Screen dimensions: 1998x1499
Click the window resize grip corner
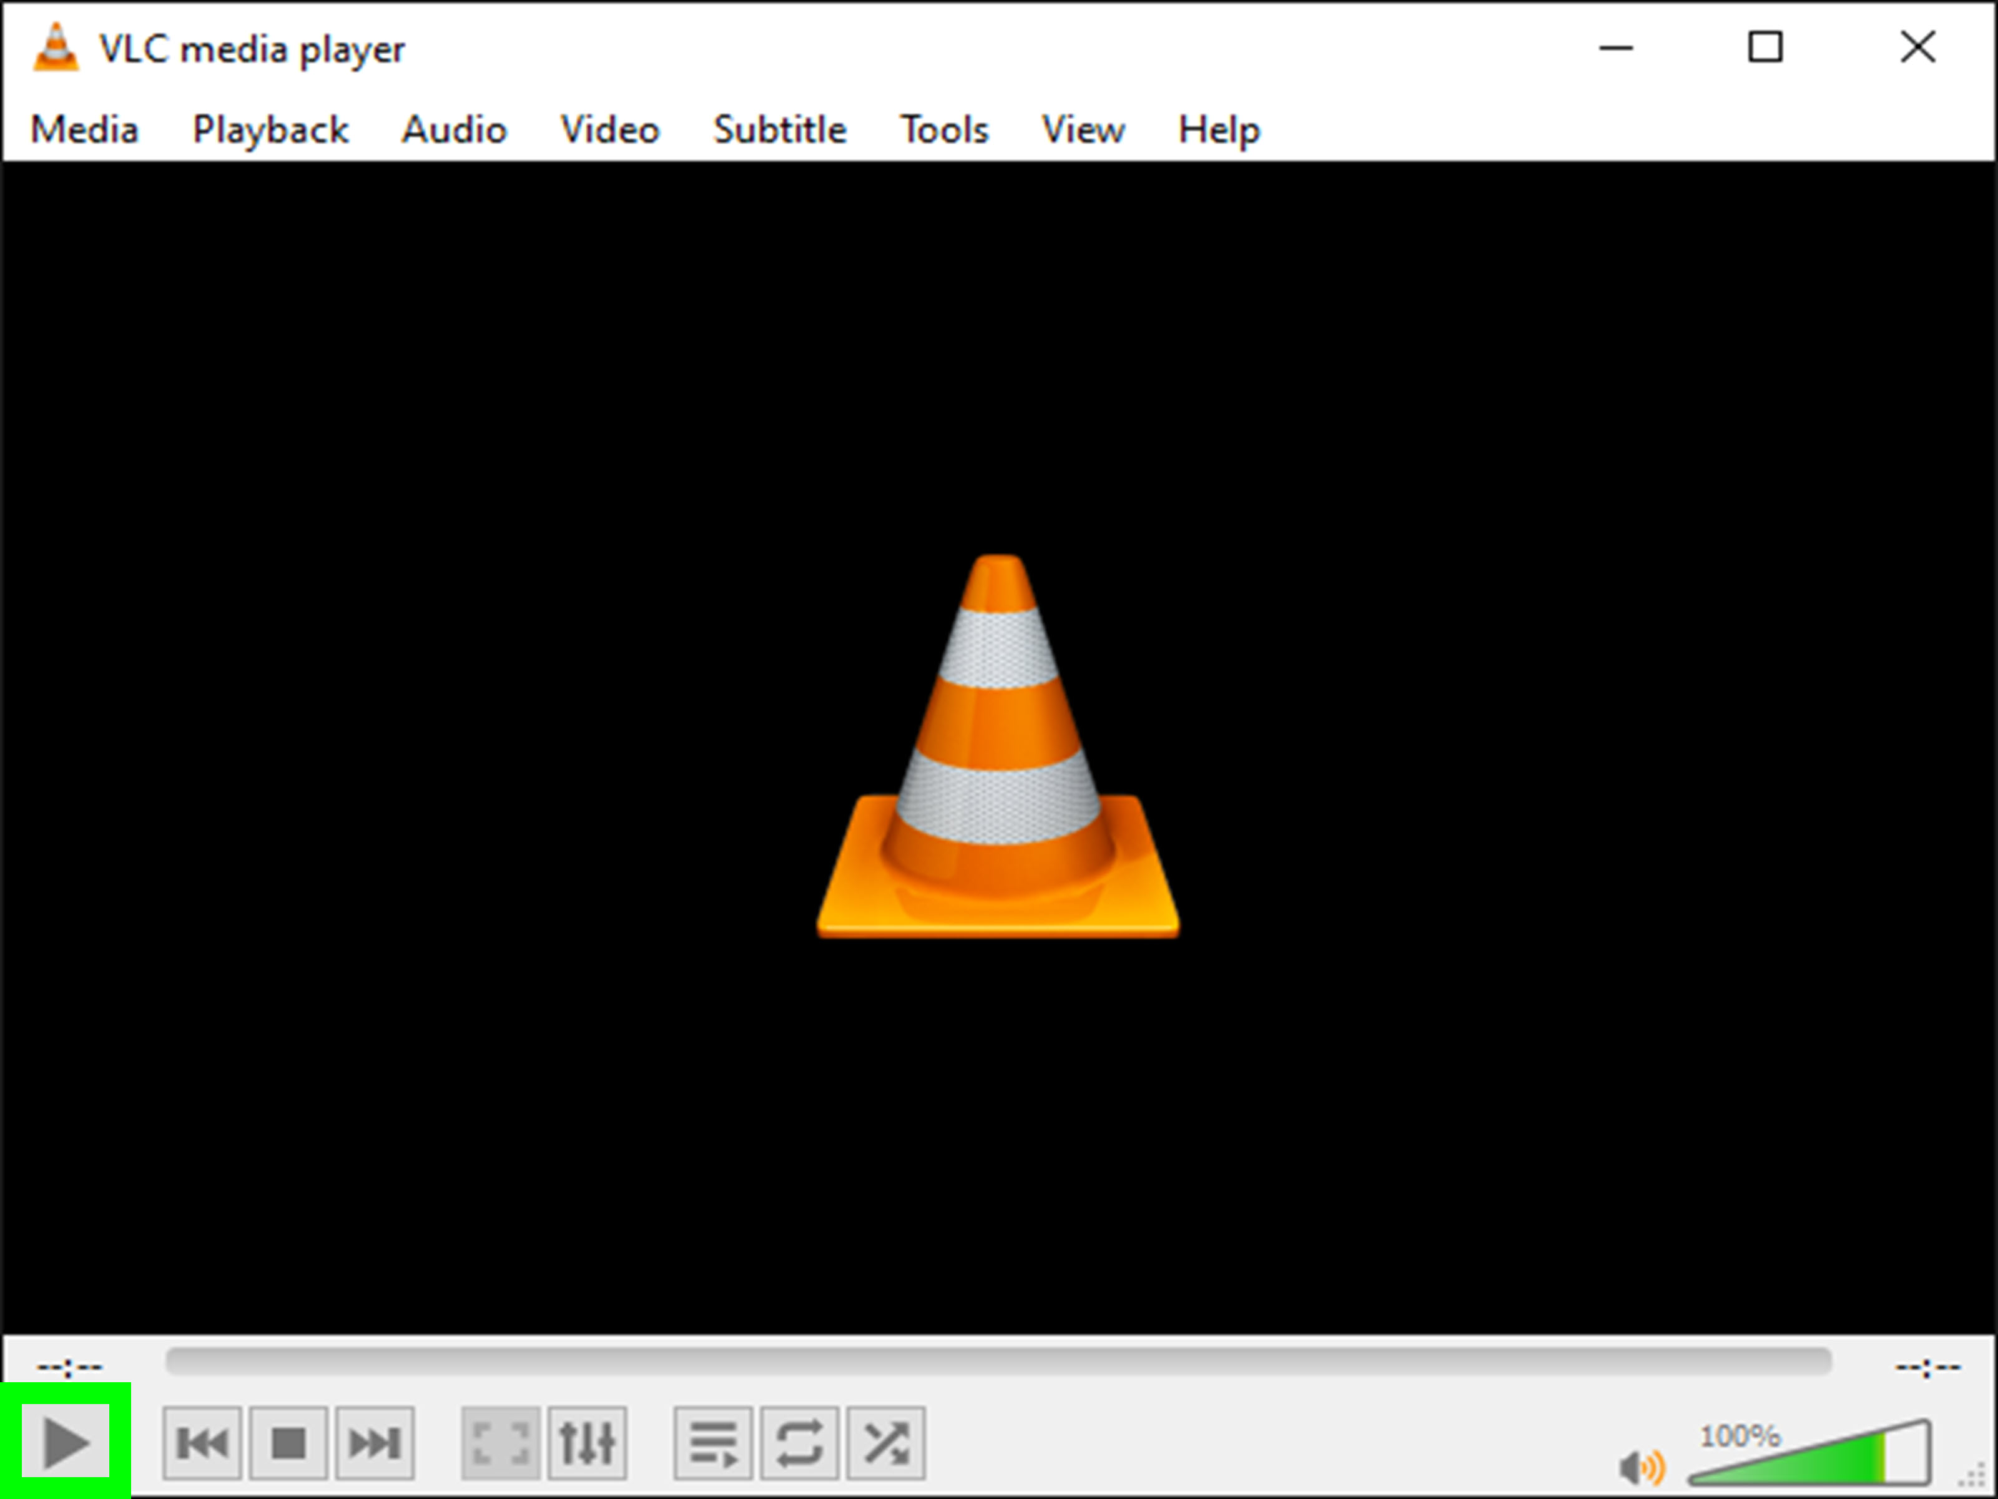(x=1972, y=1475)
